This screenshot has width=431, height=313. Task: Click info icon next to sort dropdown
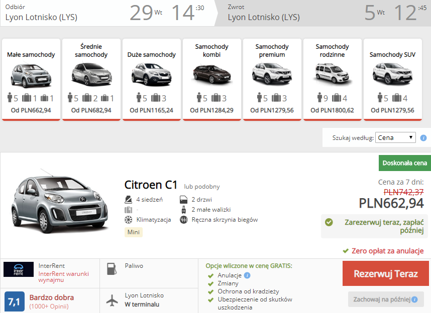coord(423,138)
